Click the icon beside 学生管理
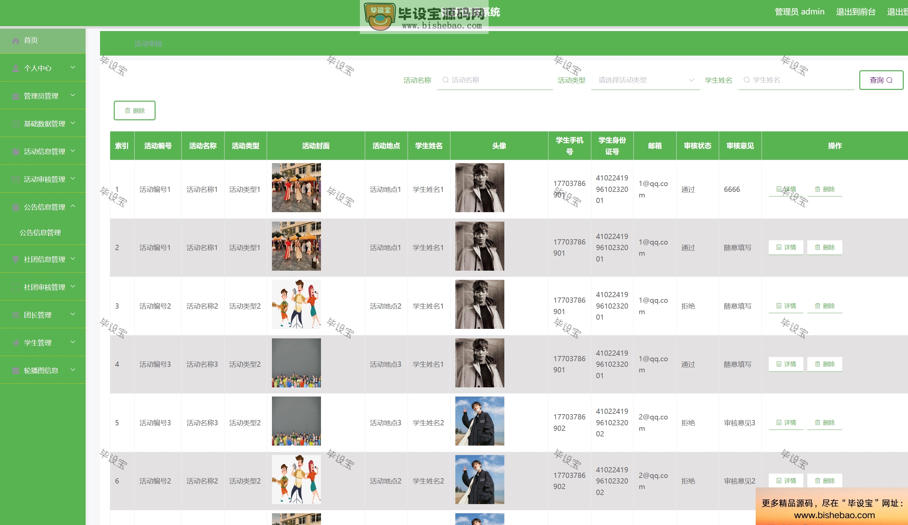This screenshot has width=908, height=525. tap(15, 343)
